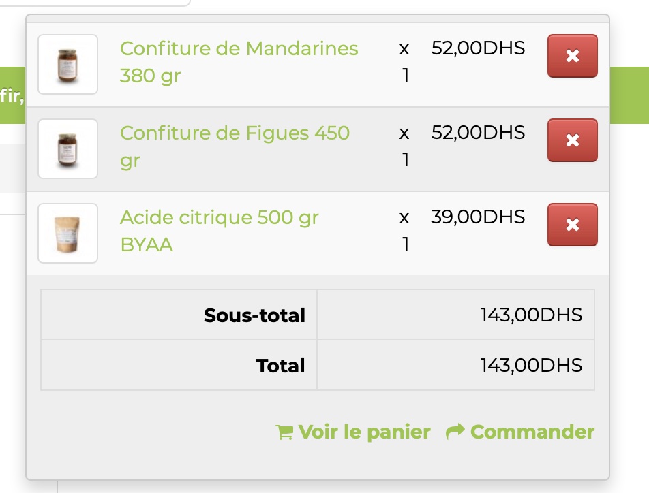This screenshot has height=493, width=649.
Task: Open Confiture de Mandarines 380 gr product link
Action: coord(239,62)
